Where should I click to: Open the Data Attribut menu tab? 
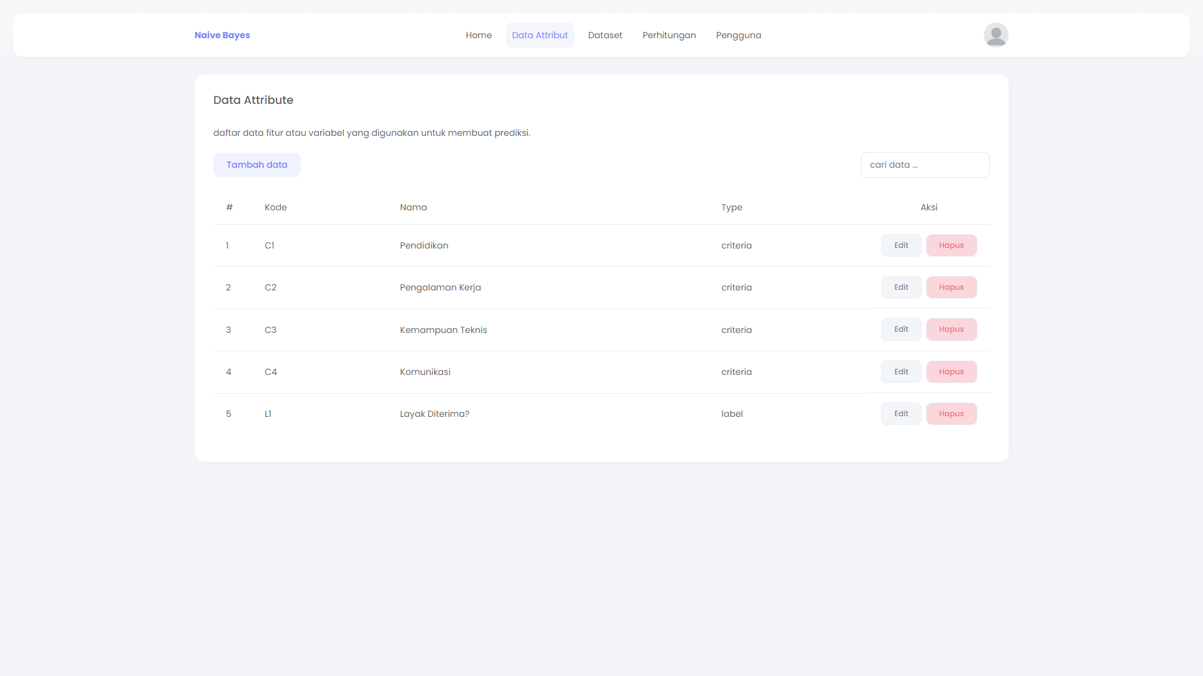[539, 35]
